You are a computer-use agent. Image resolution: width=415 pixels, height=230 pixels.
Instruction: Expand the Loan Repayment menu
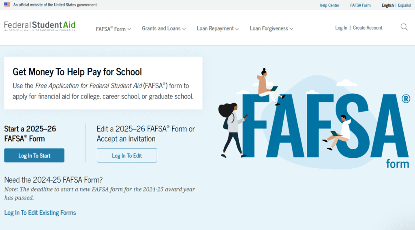[218, 28]
